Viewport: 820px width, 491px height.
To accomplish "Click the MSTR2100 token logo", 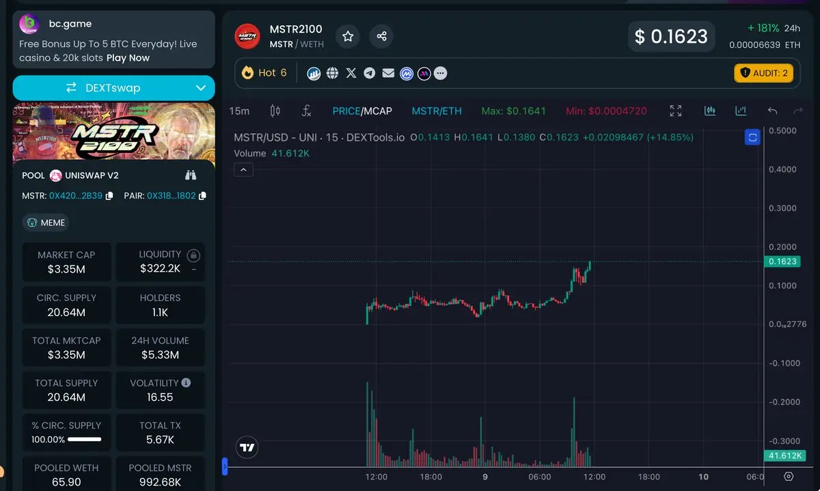I will point(247,36).
